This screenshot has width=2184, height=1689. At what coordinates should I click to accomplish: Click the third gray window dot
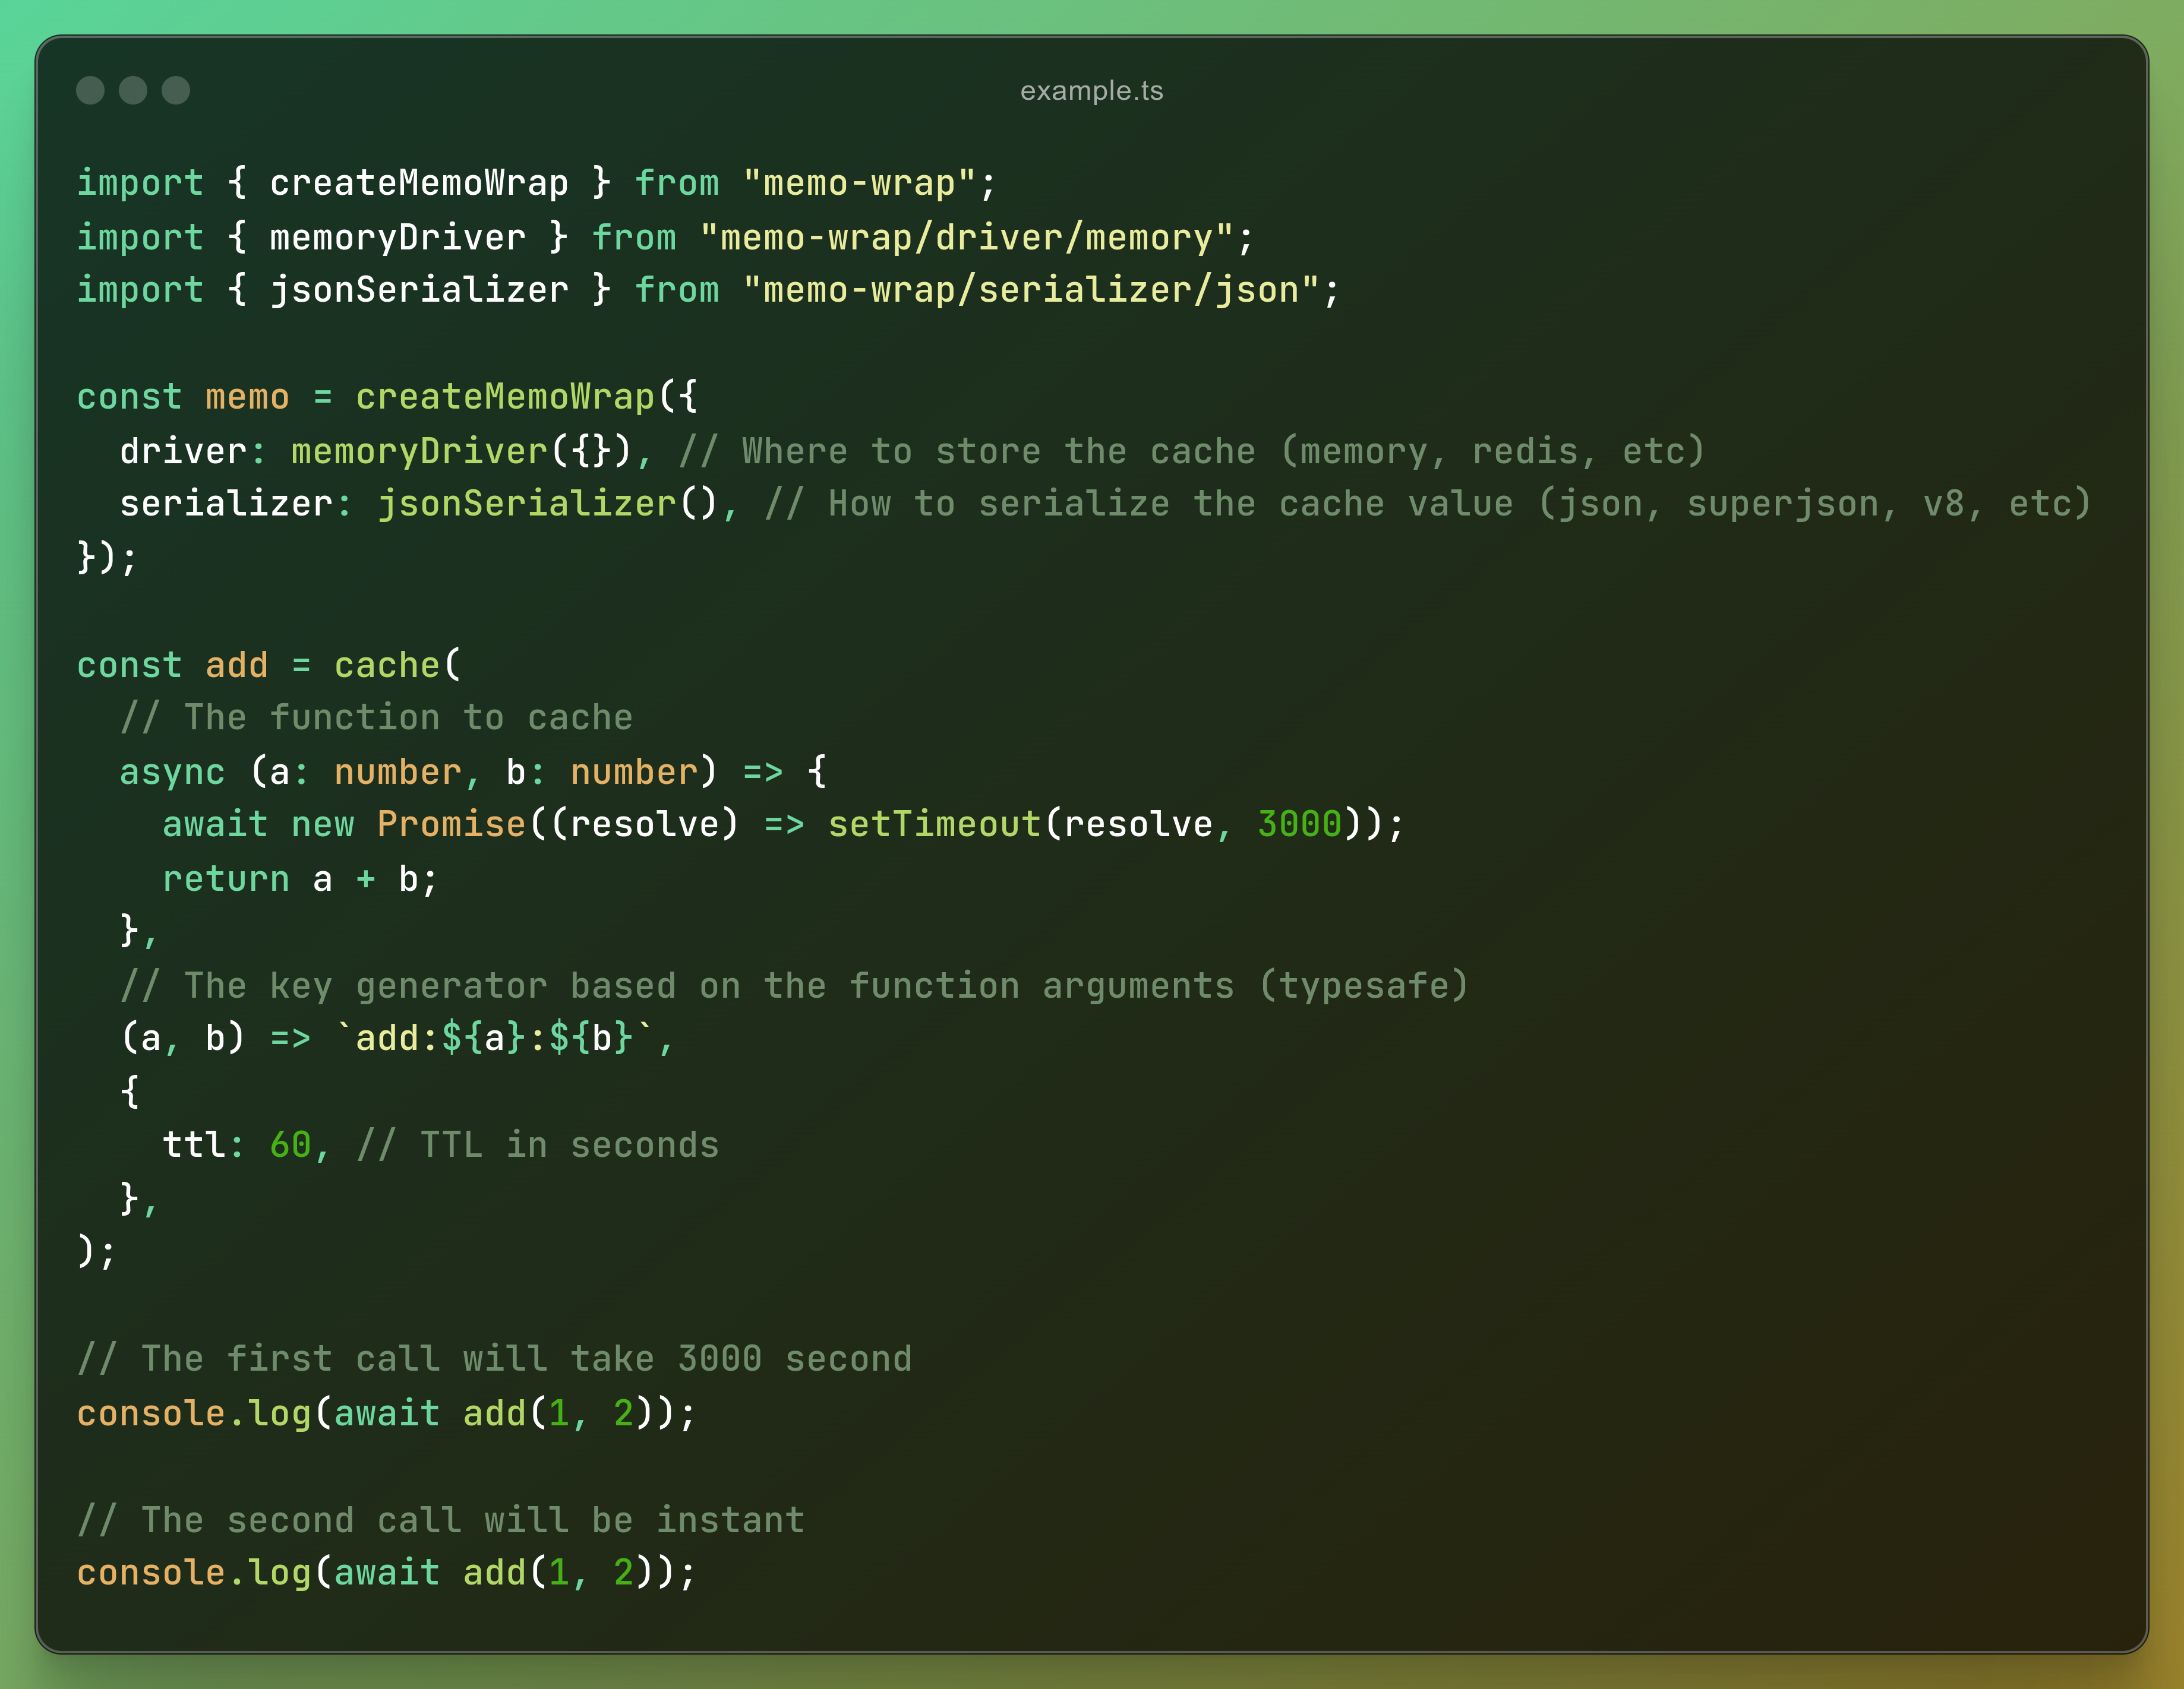pos(176,90)
